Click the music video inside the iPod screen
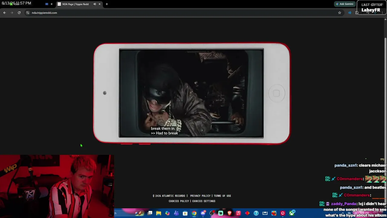The image size is (387, 218). 191,93
